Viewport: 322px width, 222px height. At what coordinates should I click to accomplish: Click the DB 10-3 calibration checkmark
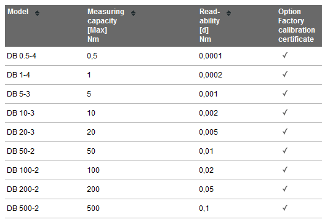285,113
